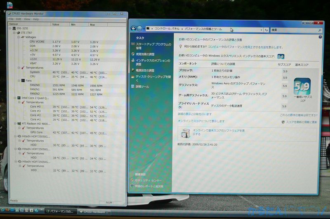Viewport: 330px width, 219px height.
Task: Open the Edit menu in Hardware Monitor
Action: pyautogui.click(x=19, y=19)
